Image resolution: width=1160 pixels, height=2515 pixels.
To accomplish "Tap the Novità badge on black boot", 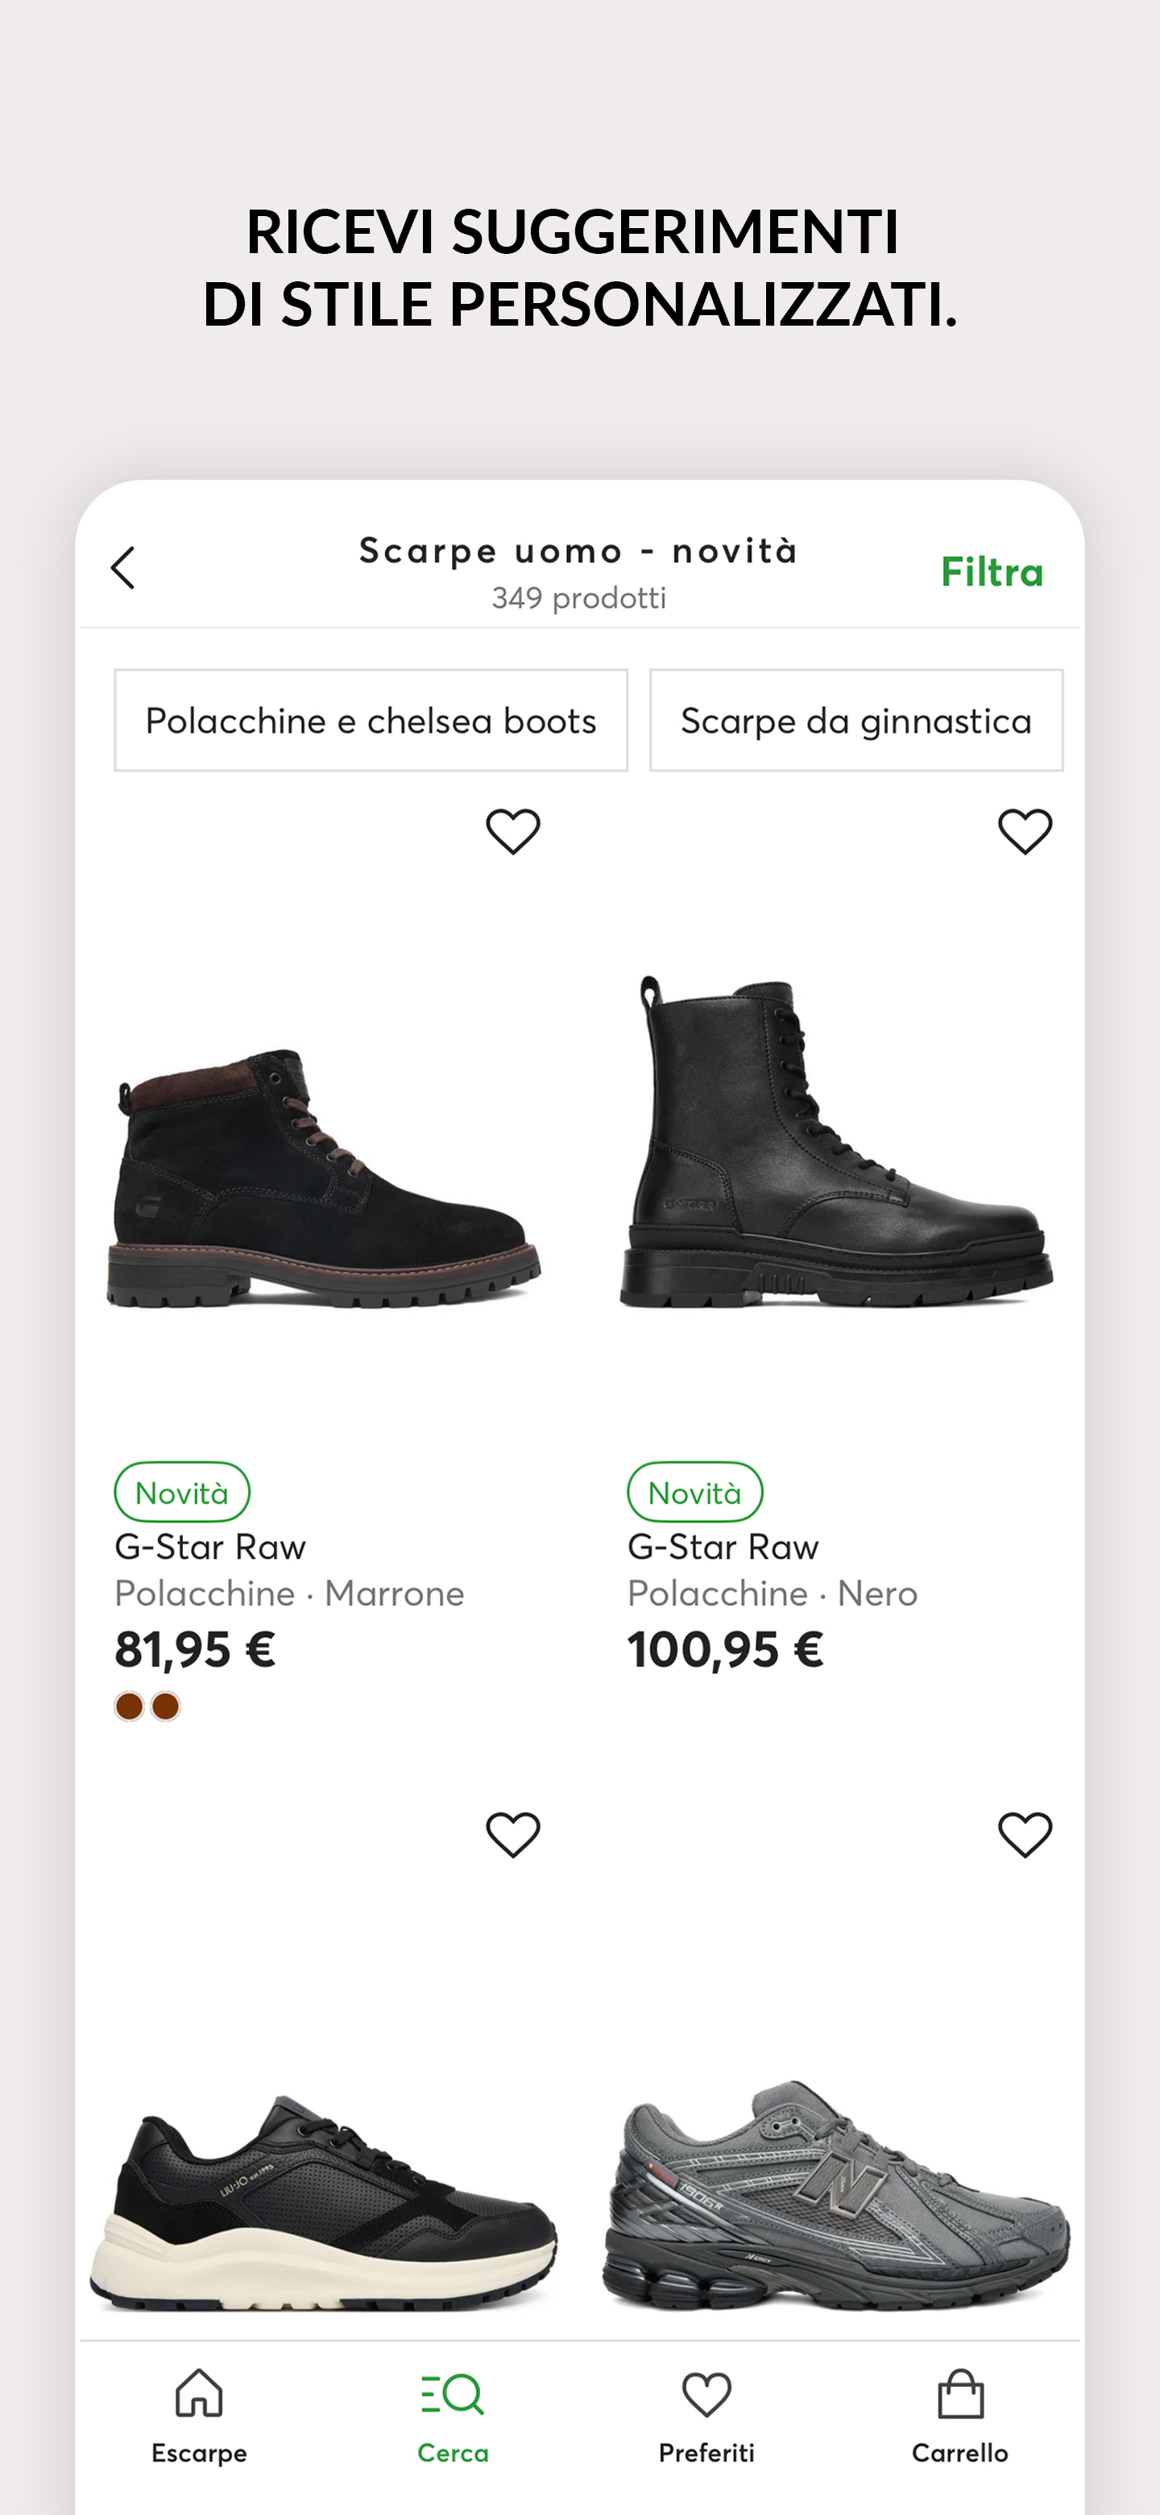I will (x=694, y=1492).
